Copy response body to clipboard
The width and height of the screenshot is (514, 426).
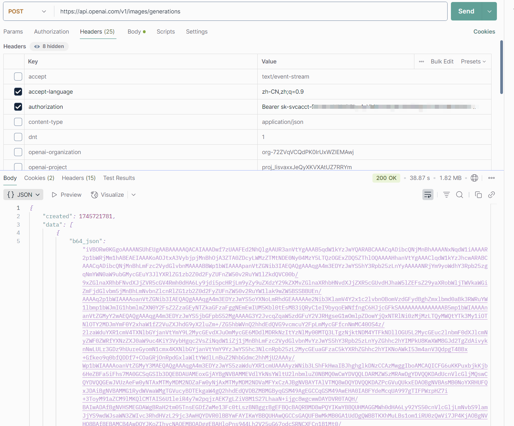478,195
